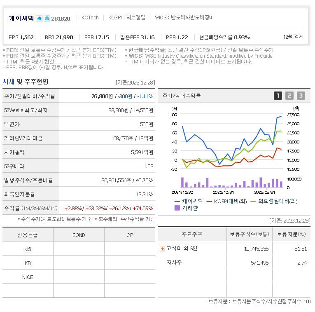Click the 주요주주 column header
315x312 pixels.
click(x=192, y=234)
